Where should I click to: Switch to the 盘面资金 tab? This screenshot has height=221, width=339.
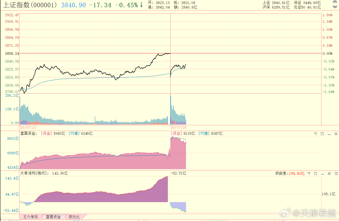tap(53, 217)
